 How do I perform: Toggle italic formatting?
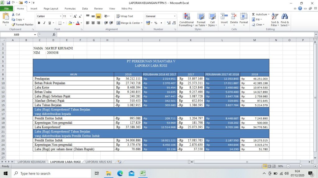click(44, 23)
